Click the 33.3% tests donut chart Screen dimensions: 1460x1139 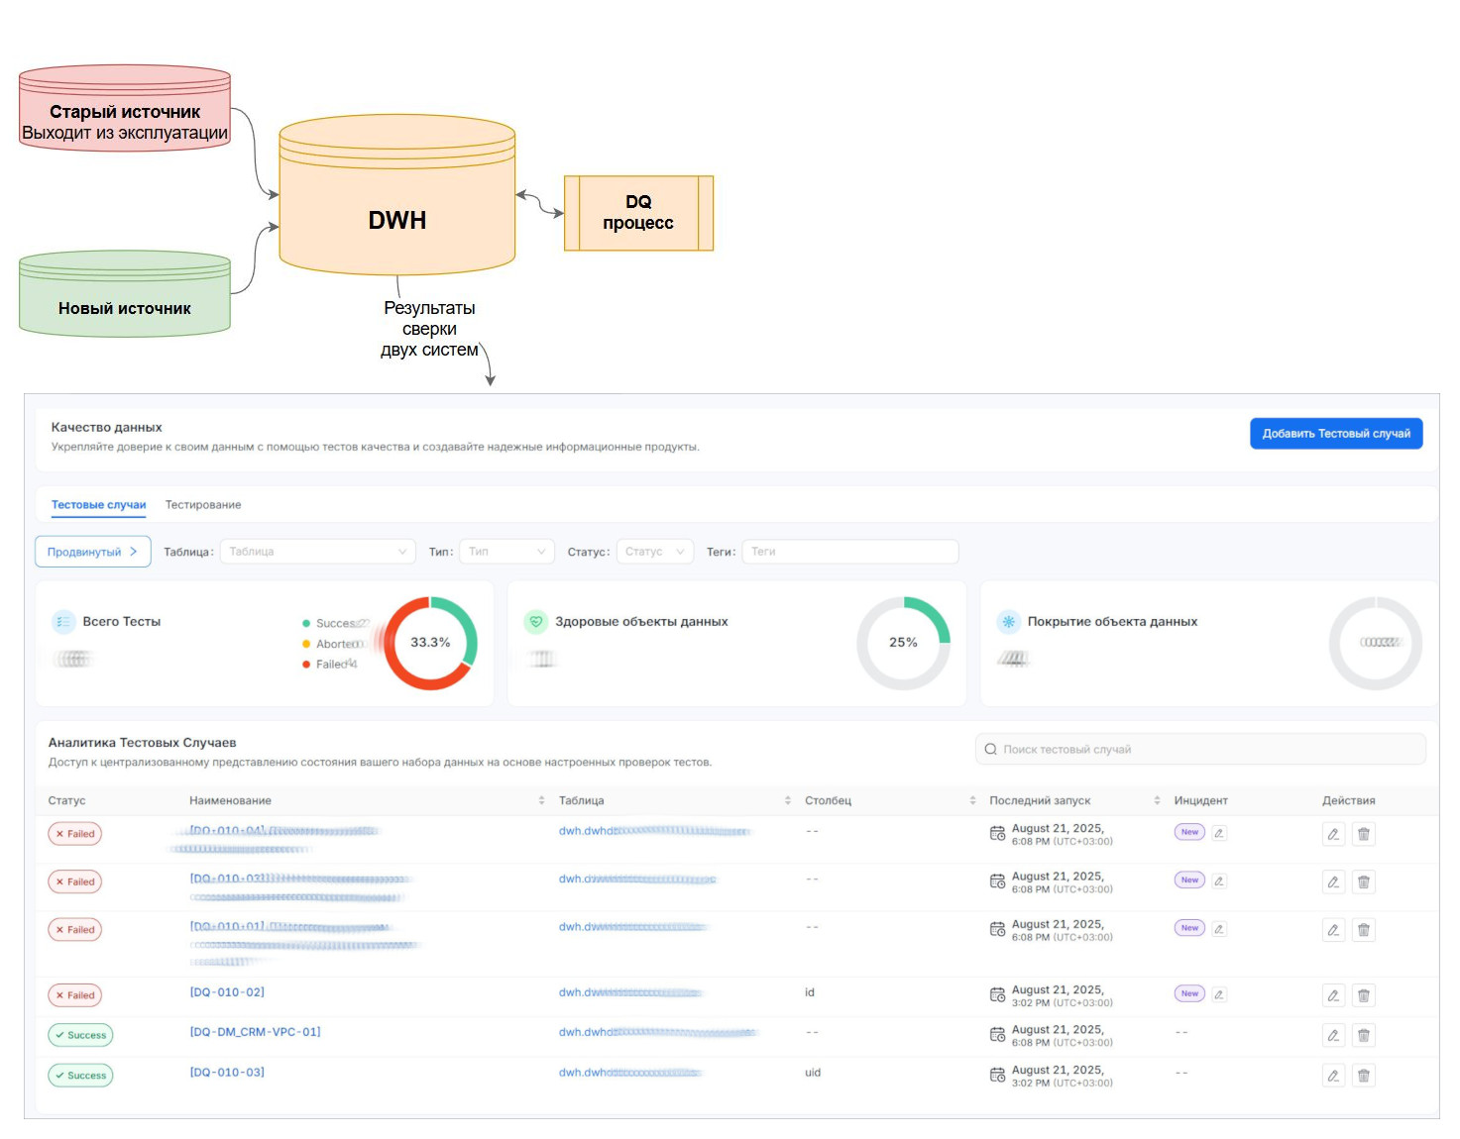pos(430,643)
